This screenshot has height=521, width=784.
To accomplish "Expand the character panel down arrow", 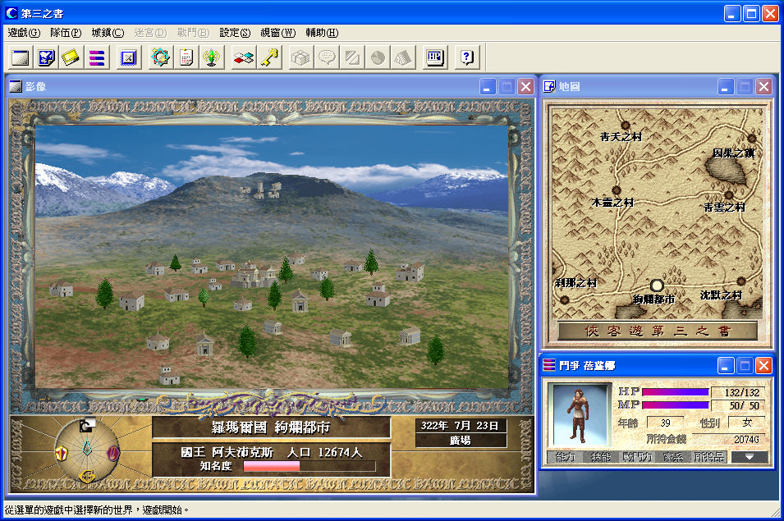I will [750, 457].
